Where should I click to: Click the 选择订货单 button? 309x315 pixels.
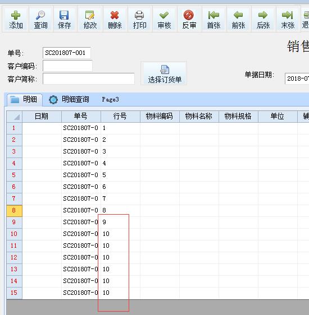tap(164, 73)
